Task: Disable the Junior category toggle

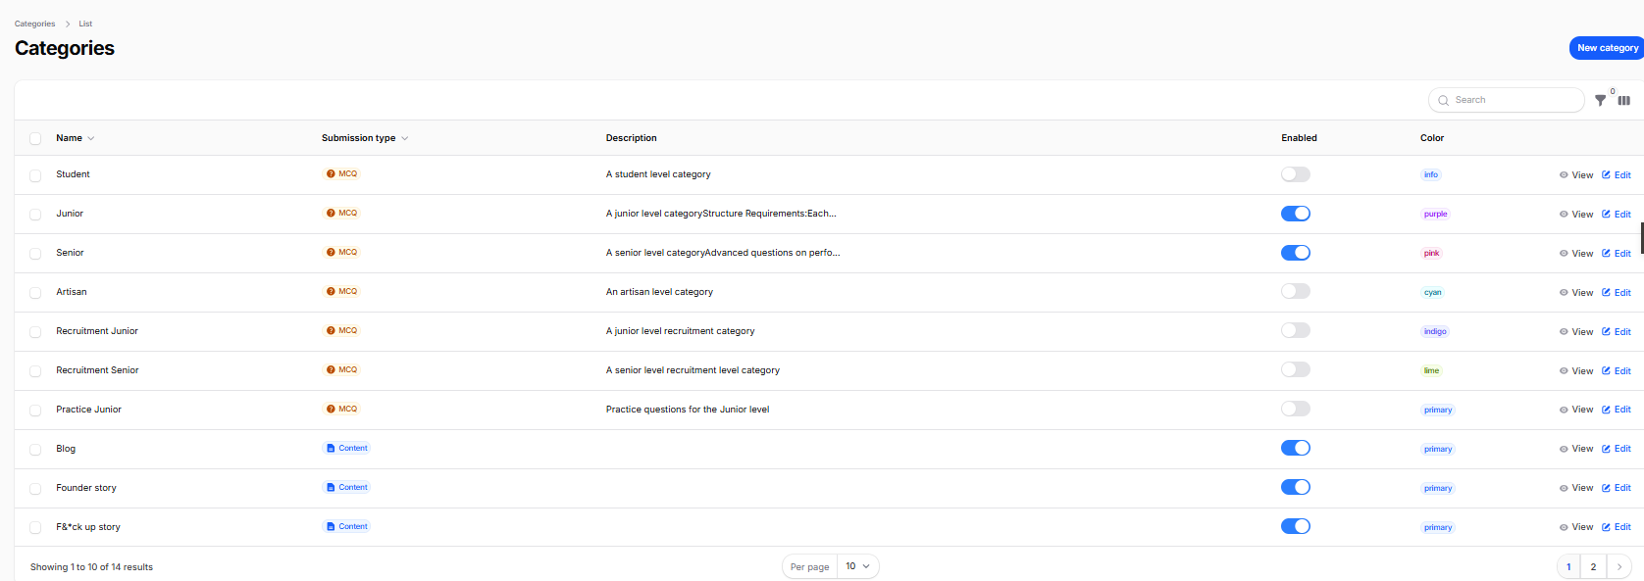Action: coord(1296,214)
